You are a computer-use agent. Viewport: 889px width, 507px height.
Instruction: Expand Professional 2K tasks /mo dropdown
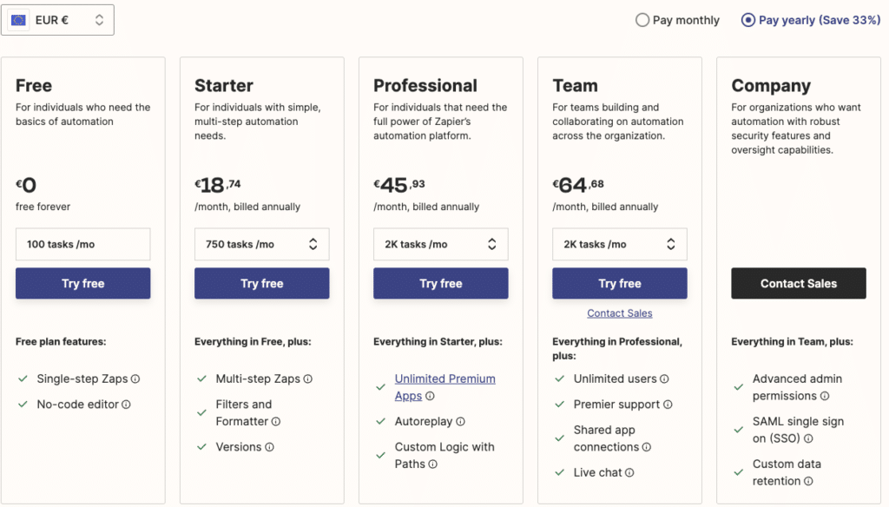point(440,245)
